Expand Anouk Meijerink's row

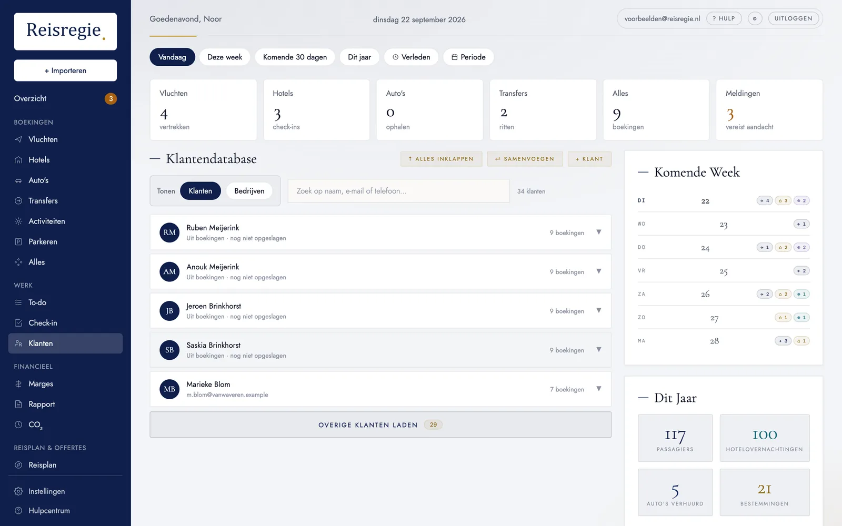tap(599, 271)
